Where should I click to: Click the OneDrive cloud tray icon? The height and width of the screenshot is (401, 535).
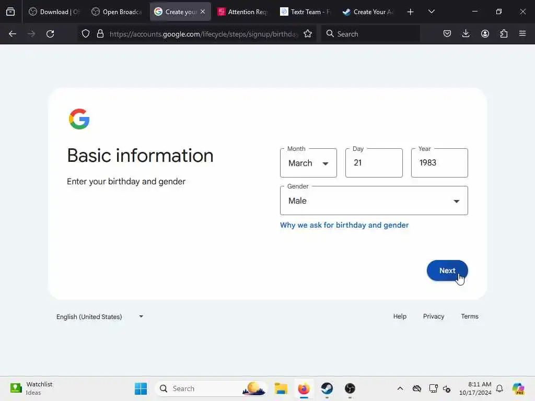point(416,388)
